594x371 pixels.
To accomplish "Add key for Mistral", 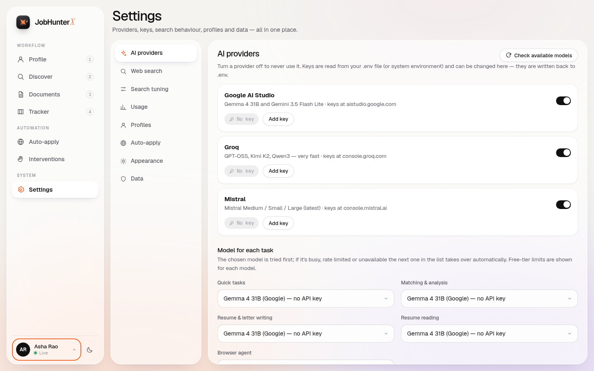I will coord(278,223).
